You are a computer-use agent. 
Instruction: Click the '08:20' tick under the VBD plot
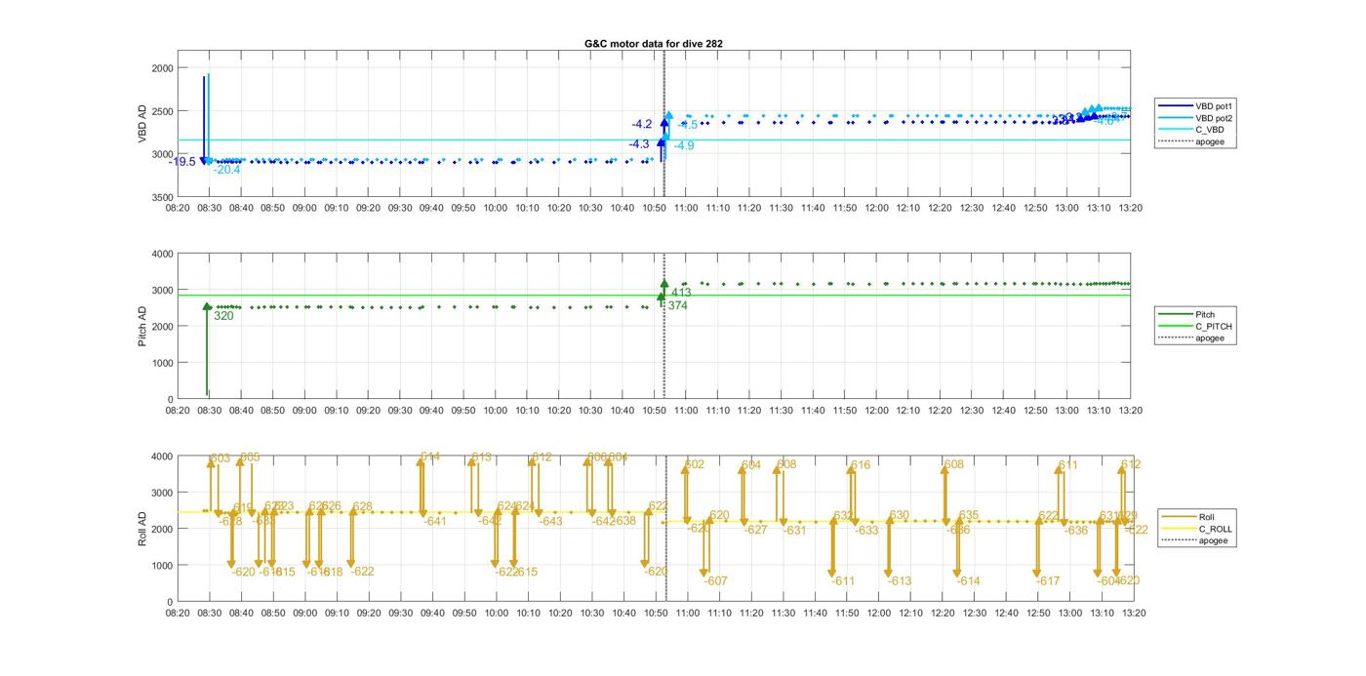point(178,208)
